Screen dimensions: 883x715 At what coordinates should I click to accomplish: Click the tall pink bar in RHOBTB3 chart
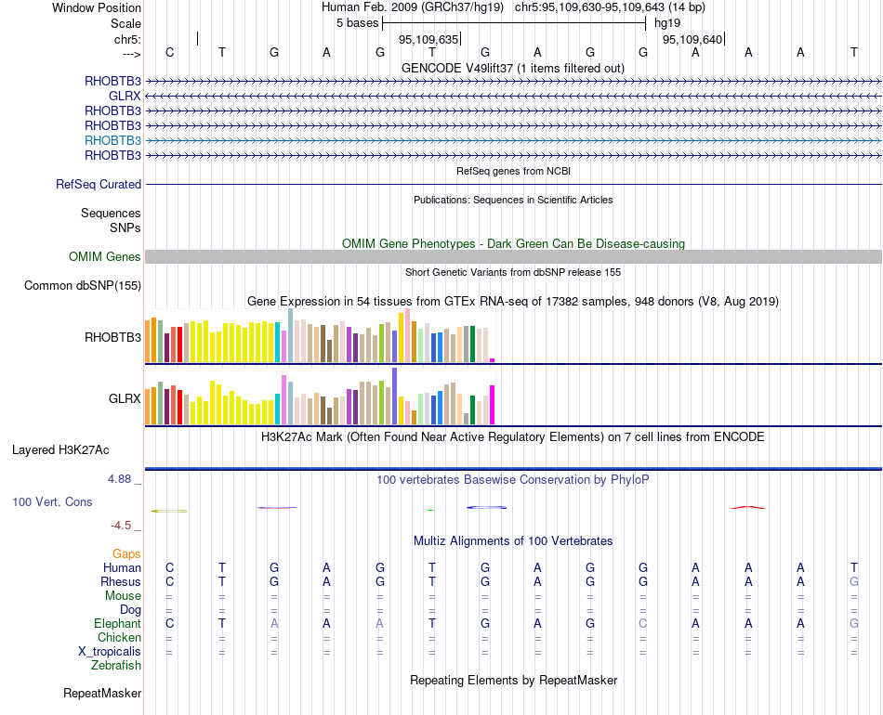408,335
